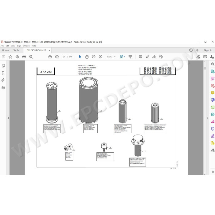Print the document using printer icon
This screenshot has width=215, height=215.
[24, 57]
